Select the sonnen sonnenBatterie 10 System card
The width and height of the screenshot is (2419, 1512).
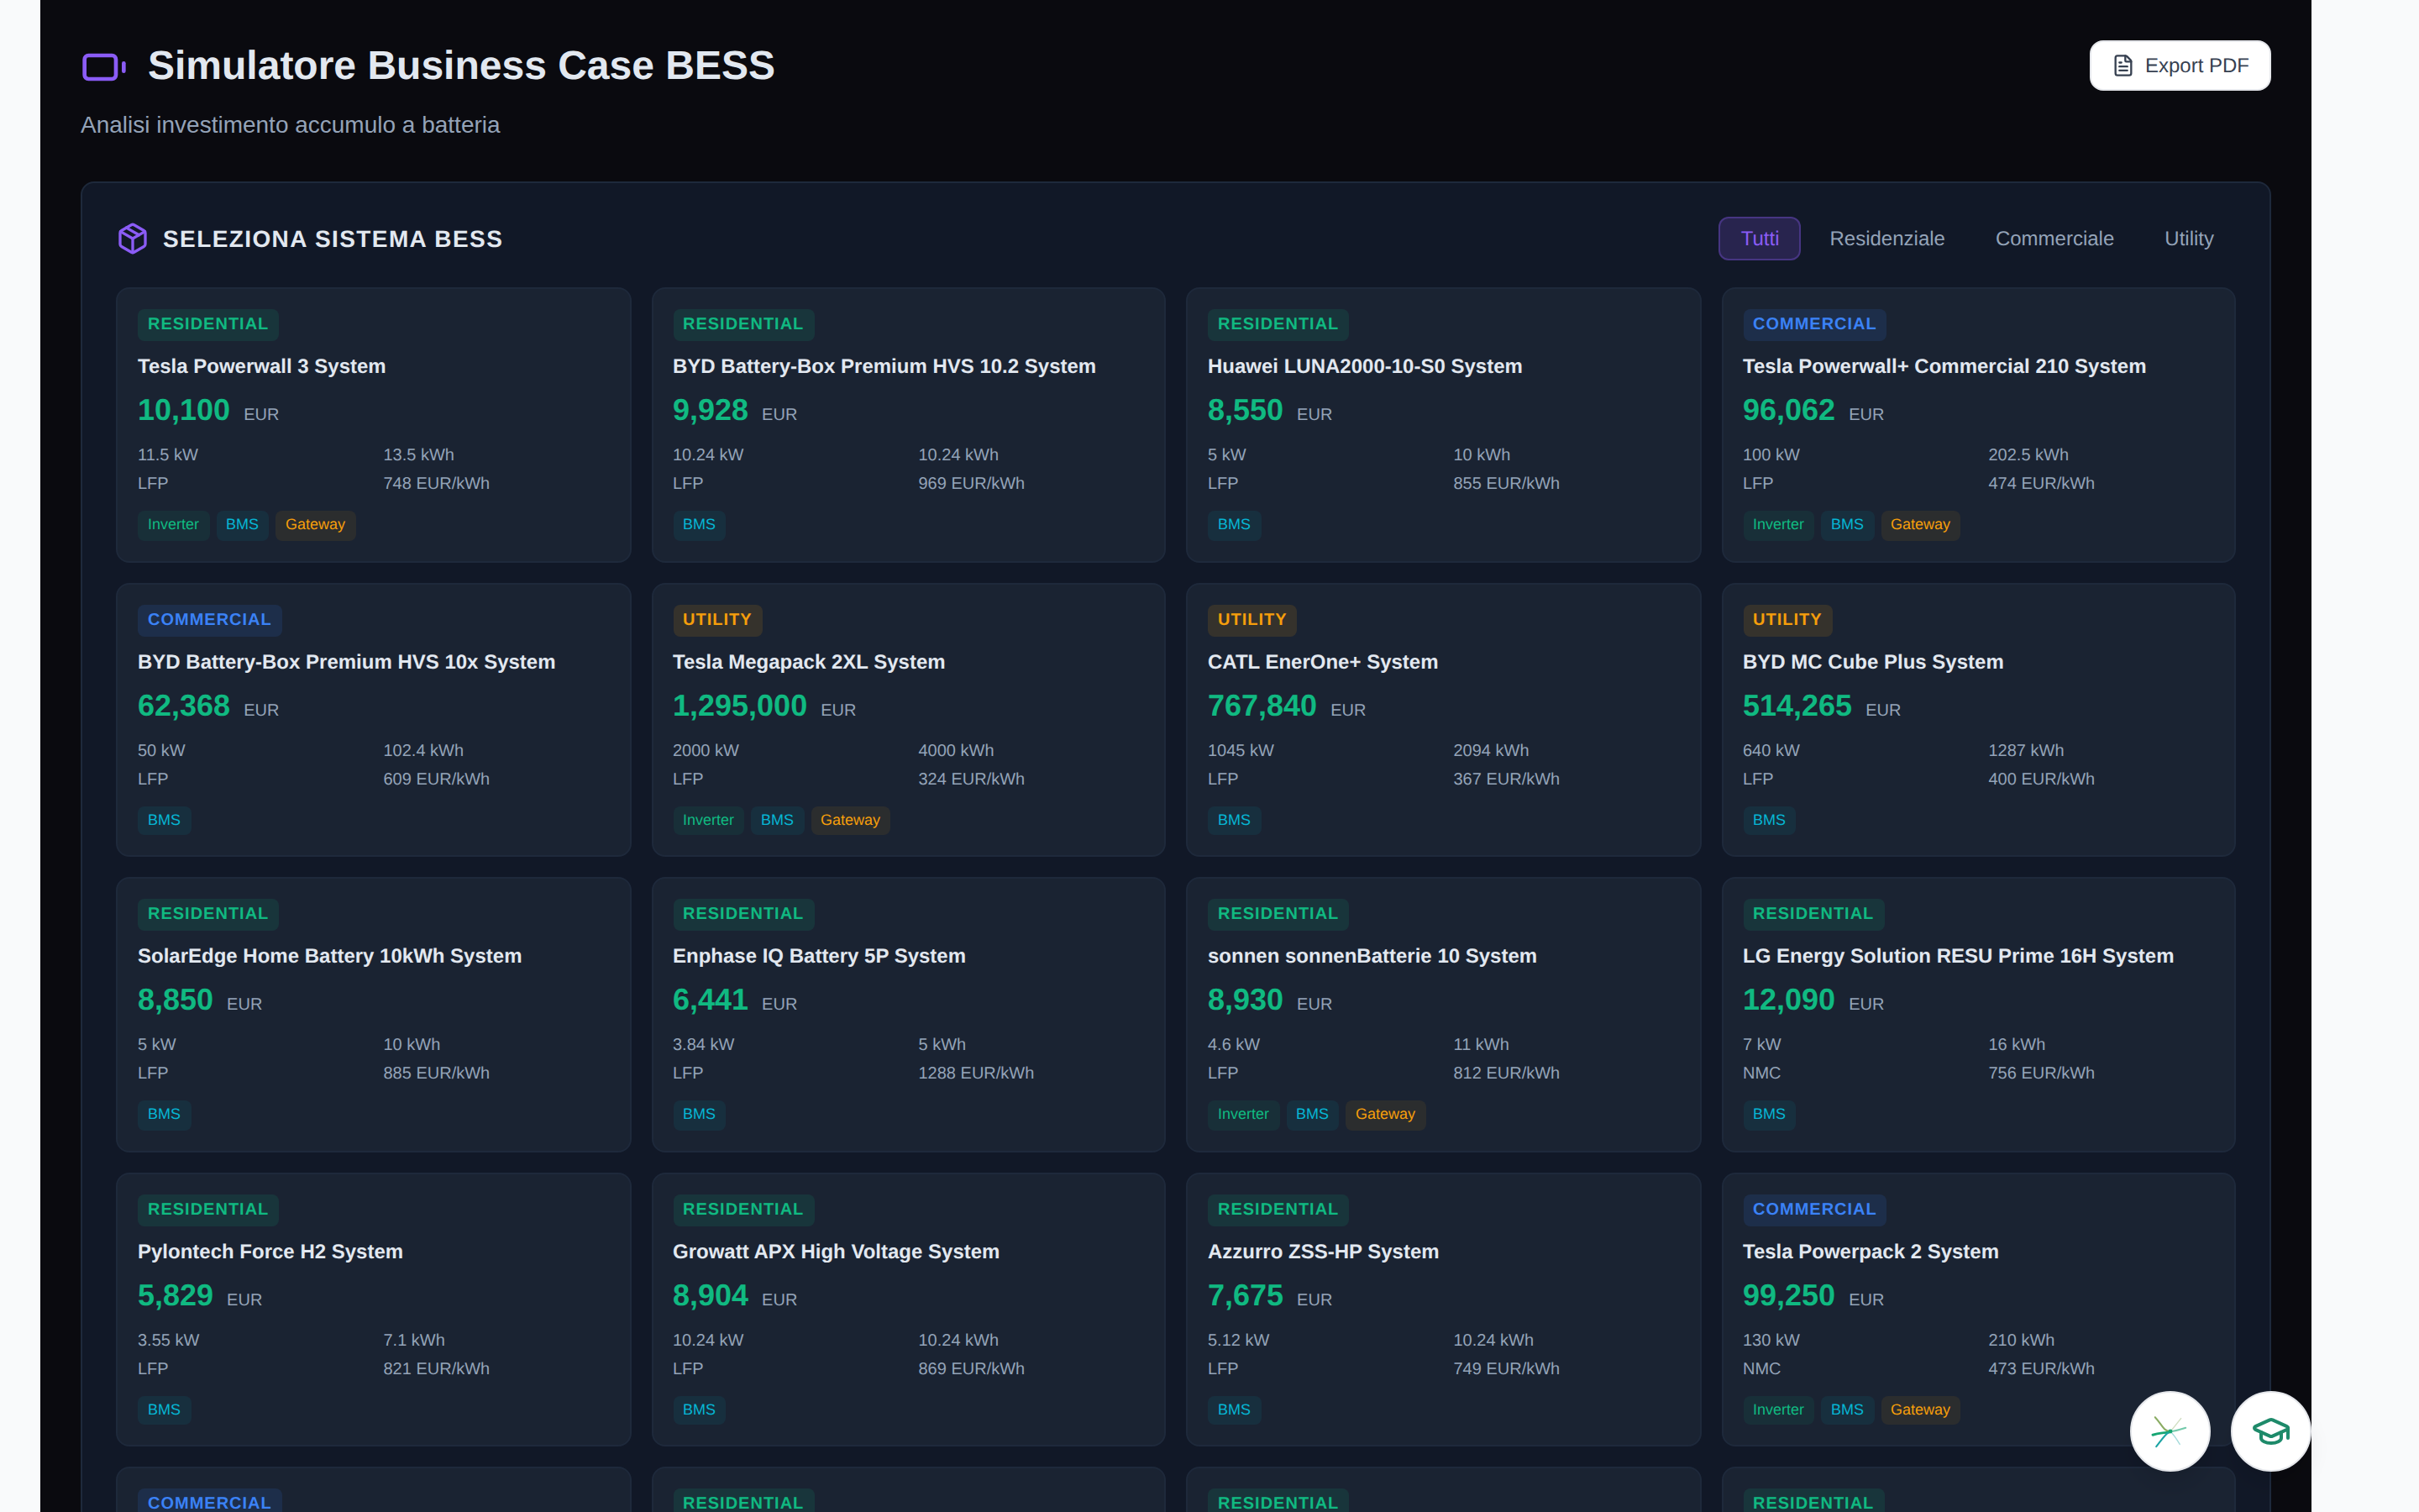pyautogui.click(x=1442, y=1014)
